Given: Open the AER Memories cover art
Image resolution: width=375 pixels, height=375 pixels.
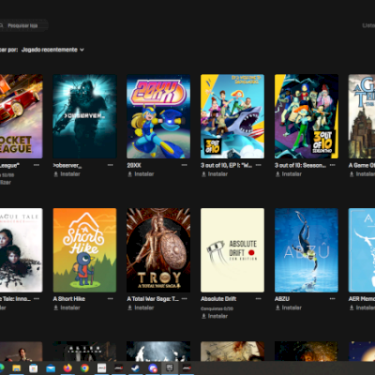Looking at the screenshot, I should 362,250.
